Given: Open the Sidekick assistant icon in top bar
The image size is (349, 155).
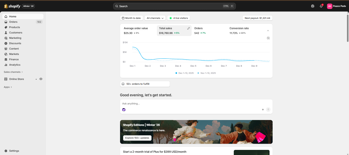Looking at the screenshot, I should [x=313, y=6].
